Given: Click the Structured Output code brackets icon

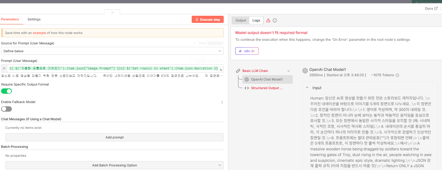Looking at the screenshot, I should pos(246,88).
